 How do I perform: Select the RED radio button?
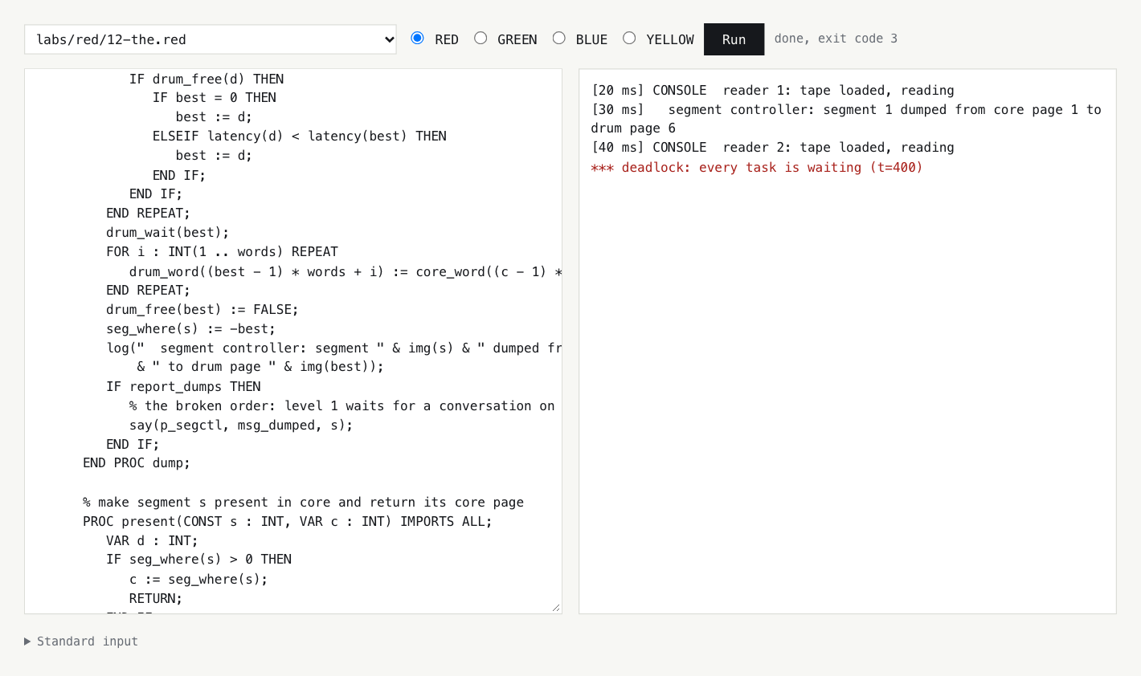click(x=418, y=38)
